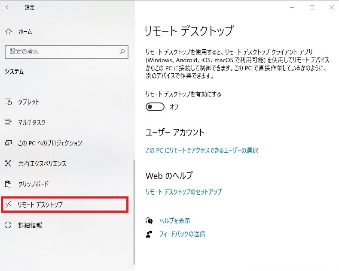Click the Home house icon

[9, 32]
